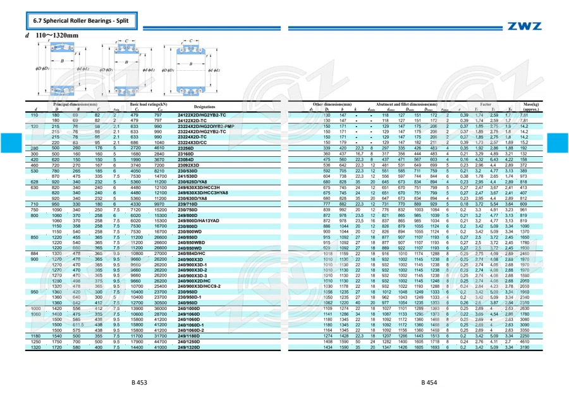Select designation '240/884D/HC'
Viewport: 569px width, 403px height.
coord(191,254)
